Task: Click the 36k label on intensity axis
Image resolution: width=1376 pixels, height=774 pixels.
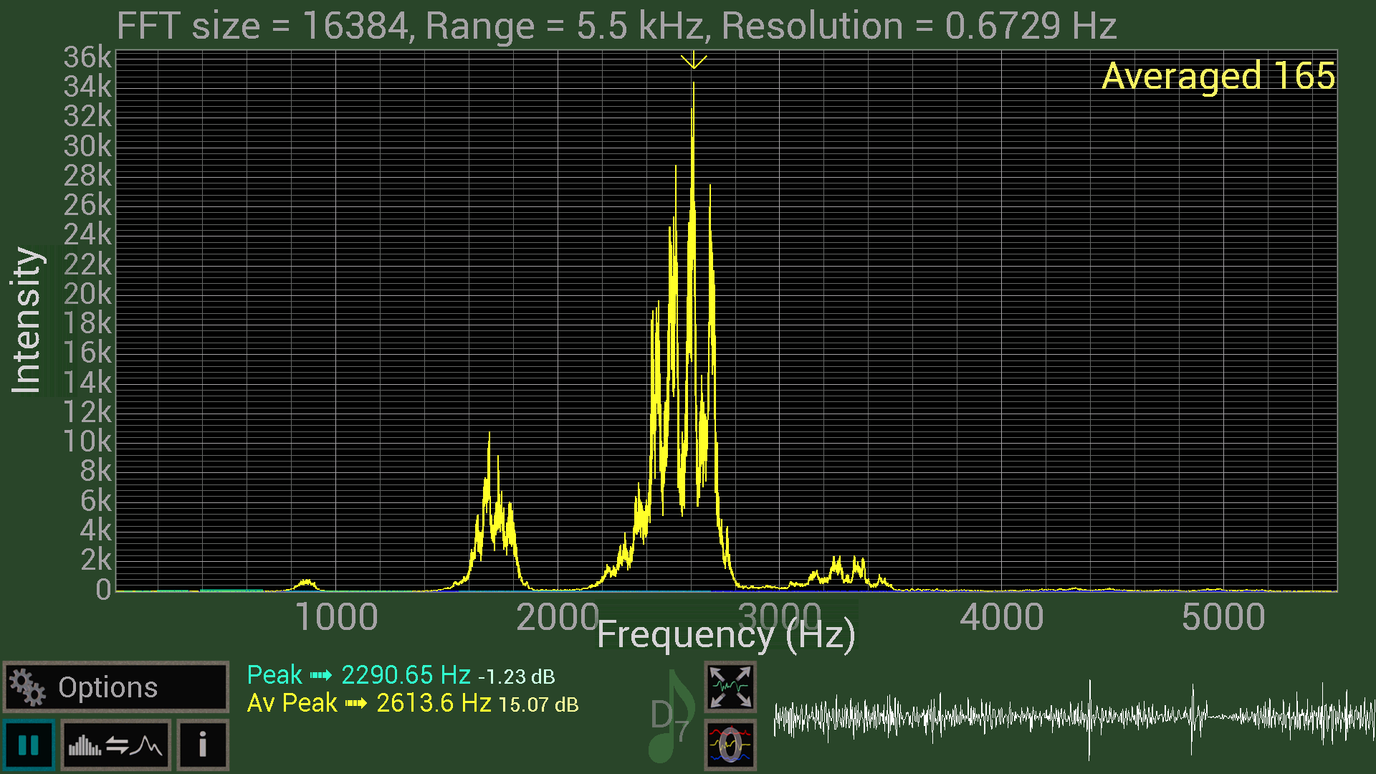Action: click(87, 57)
